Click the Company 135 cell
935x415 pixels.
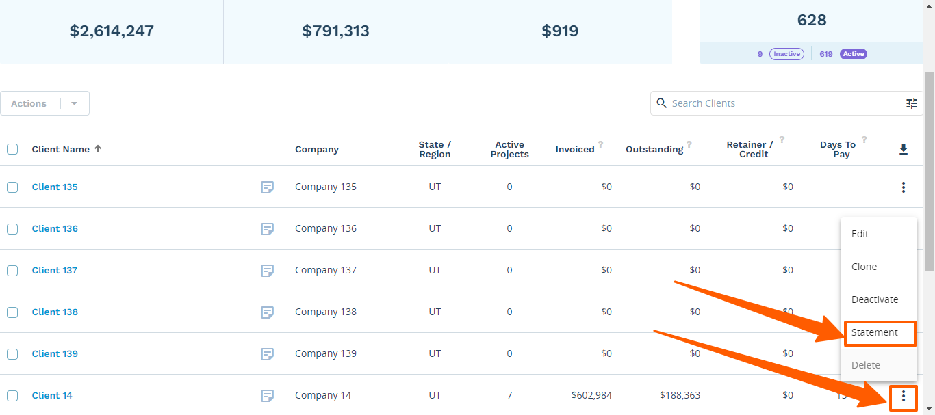tap(326, 187)
